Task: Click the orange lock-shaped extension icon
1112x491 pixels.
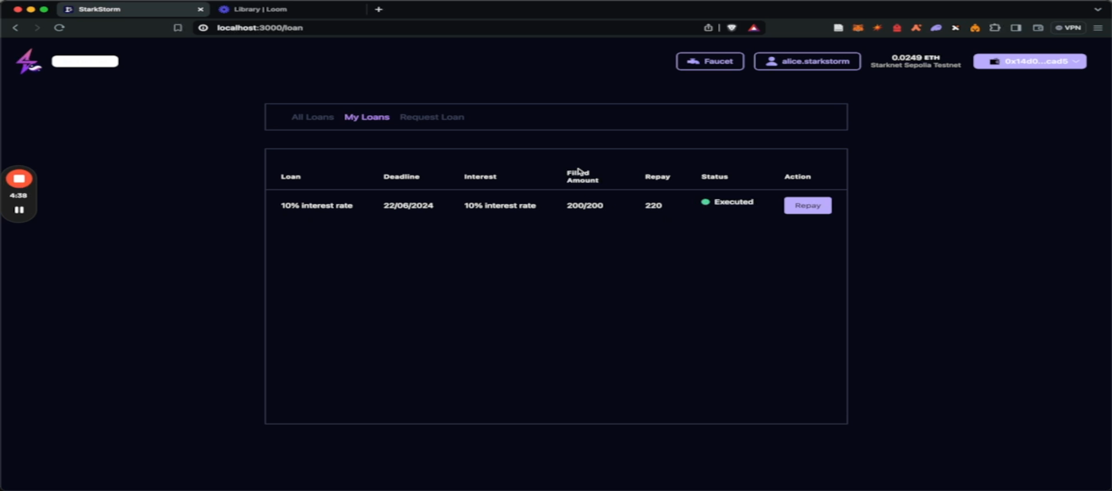Action: click(x=975, y=28)
